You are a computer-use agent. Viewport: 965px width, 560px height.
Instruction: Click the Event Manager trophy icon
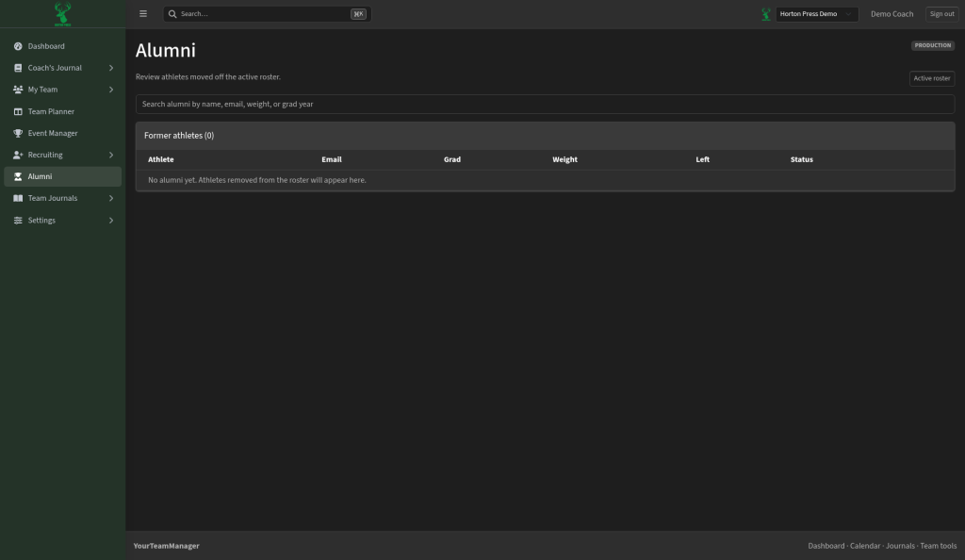18,133
